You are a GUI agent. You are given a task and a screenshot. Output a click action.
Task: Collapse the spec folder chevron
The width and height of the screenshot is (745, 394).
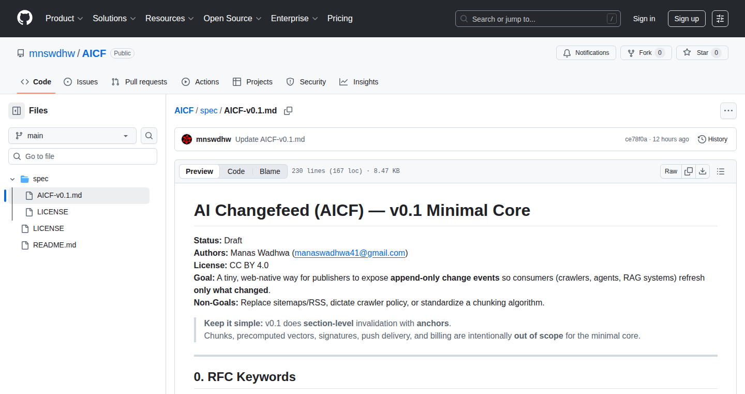pyautogui.click(x=12, y=179)
